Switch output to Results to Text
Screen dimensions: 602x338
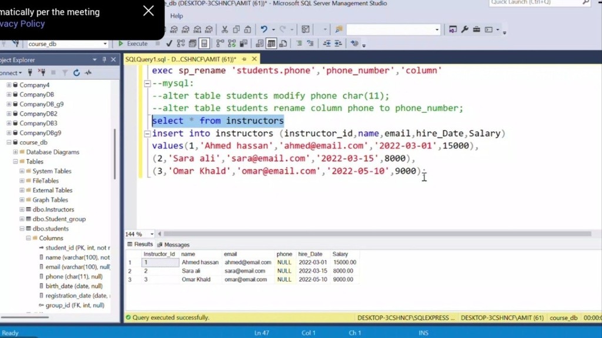pos(260,43)
